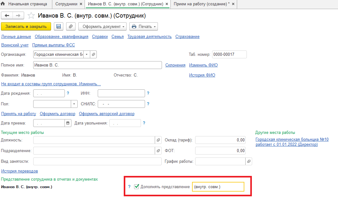The width and height of the screenshot is (338, 201).
Task: Open История переводов link
Action: coord(20,171)
